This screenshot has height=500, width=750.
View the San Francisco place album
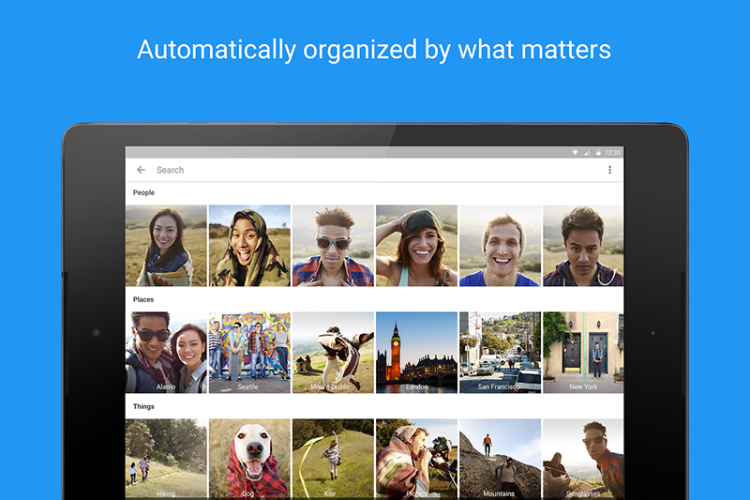tap(500, 353)
